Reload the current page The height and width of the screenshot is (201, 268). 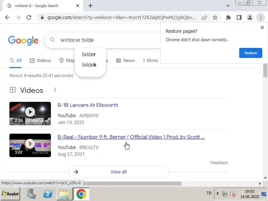(x=29, y=17)
